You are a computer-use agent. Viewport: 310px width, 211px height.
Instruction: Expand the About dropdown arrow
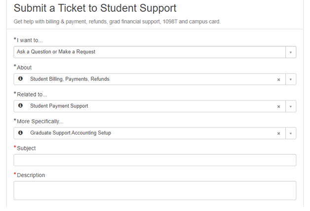click(291, 79)
